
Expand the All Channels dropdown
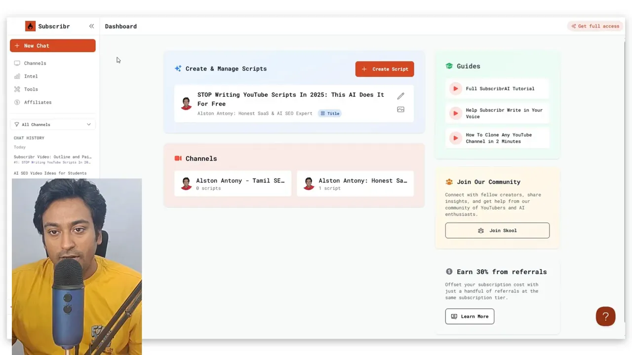pos(53,124)
